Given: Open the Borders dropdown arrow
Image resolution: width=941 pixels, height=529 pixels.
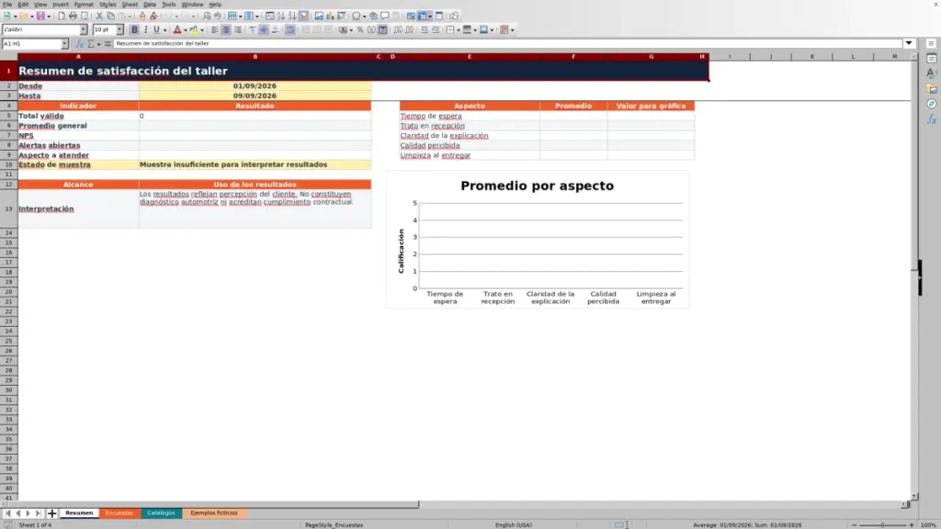Looking at the screenshot, I should pos(459,30).
